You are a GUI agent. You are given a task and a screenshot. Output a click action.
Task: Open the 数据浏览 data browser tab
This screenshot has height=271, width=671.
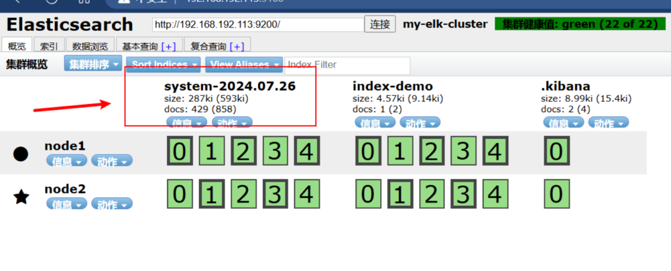pos(90,46)
